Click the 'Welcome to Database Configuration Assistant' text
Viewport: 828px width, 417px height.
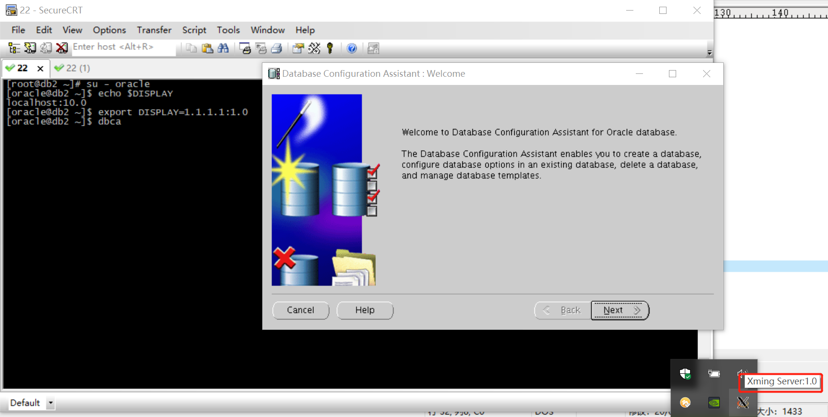click(x=539, y=132)
